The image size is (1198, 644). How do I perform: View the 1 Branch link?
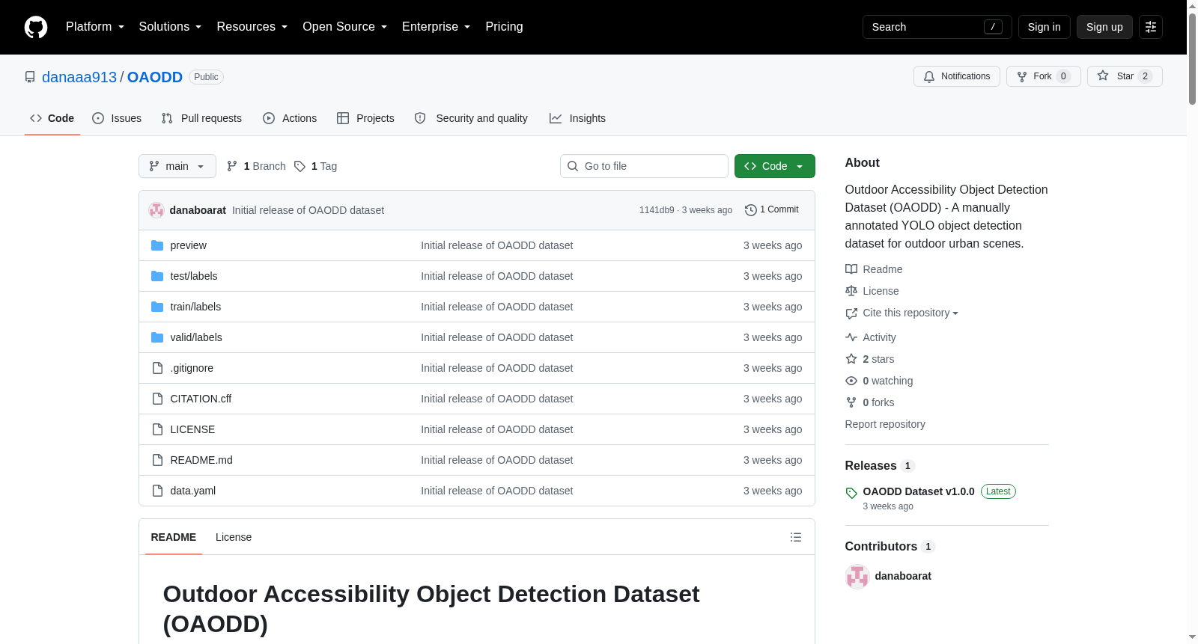tap(256, 166)
